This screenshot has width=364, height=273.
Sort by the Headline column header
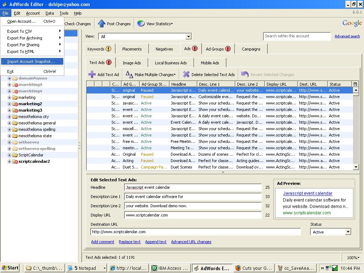coord(183,84)
